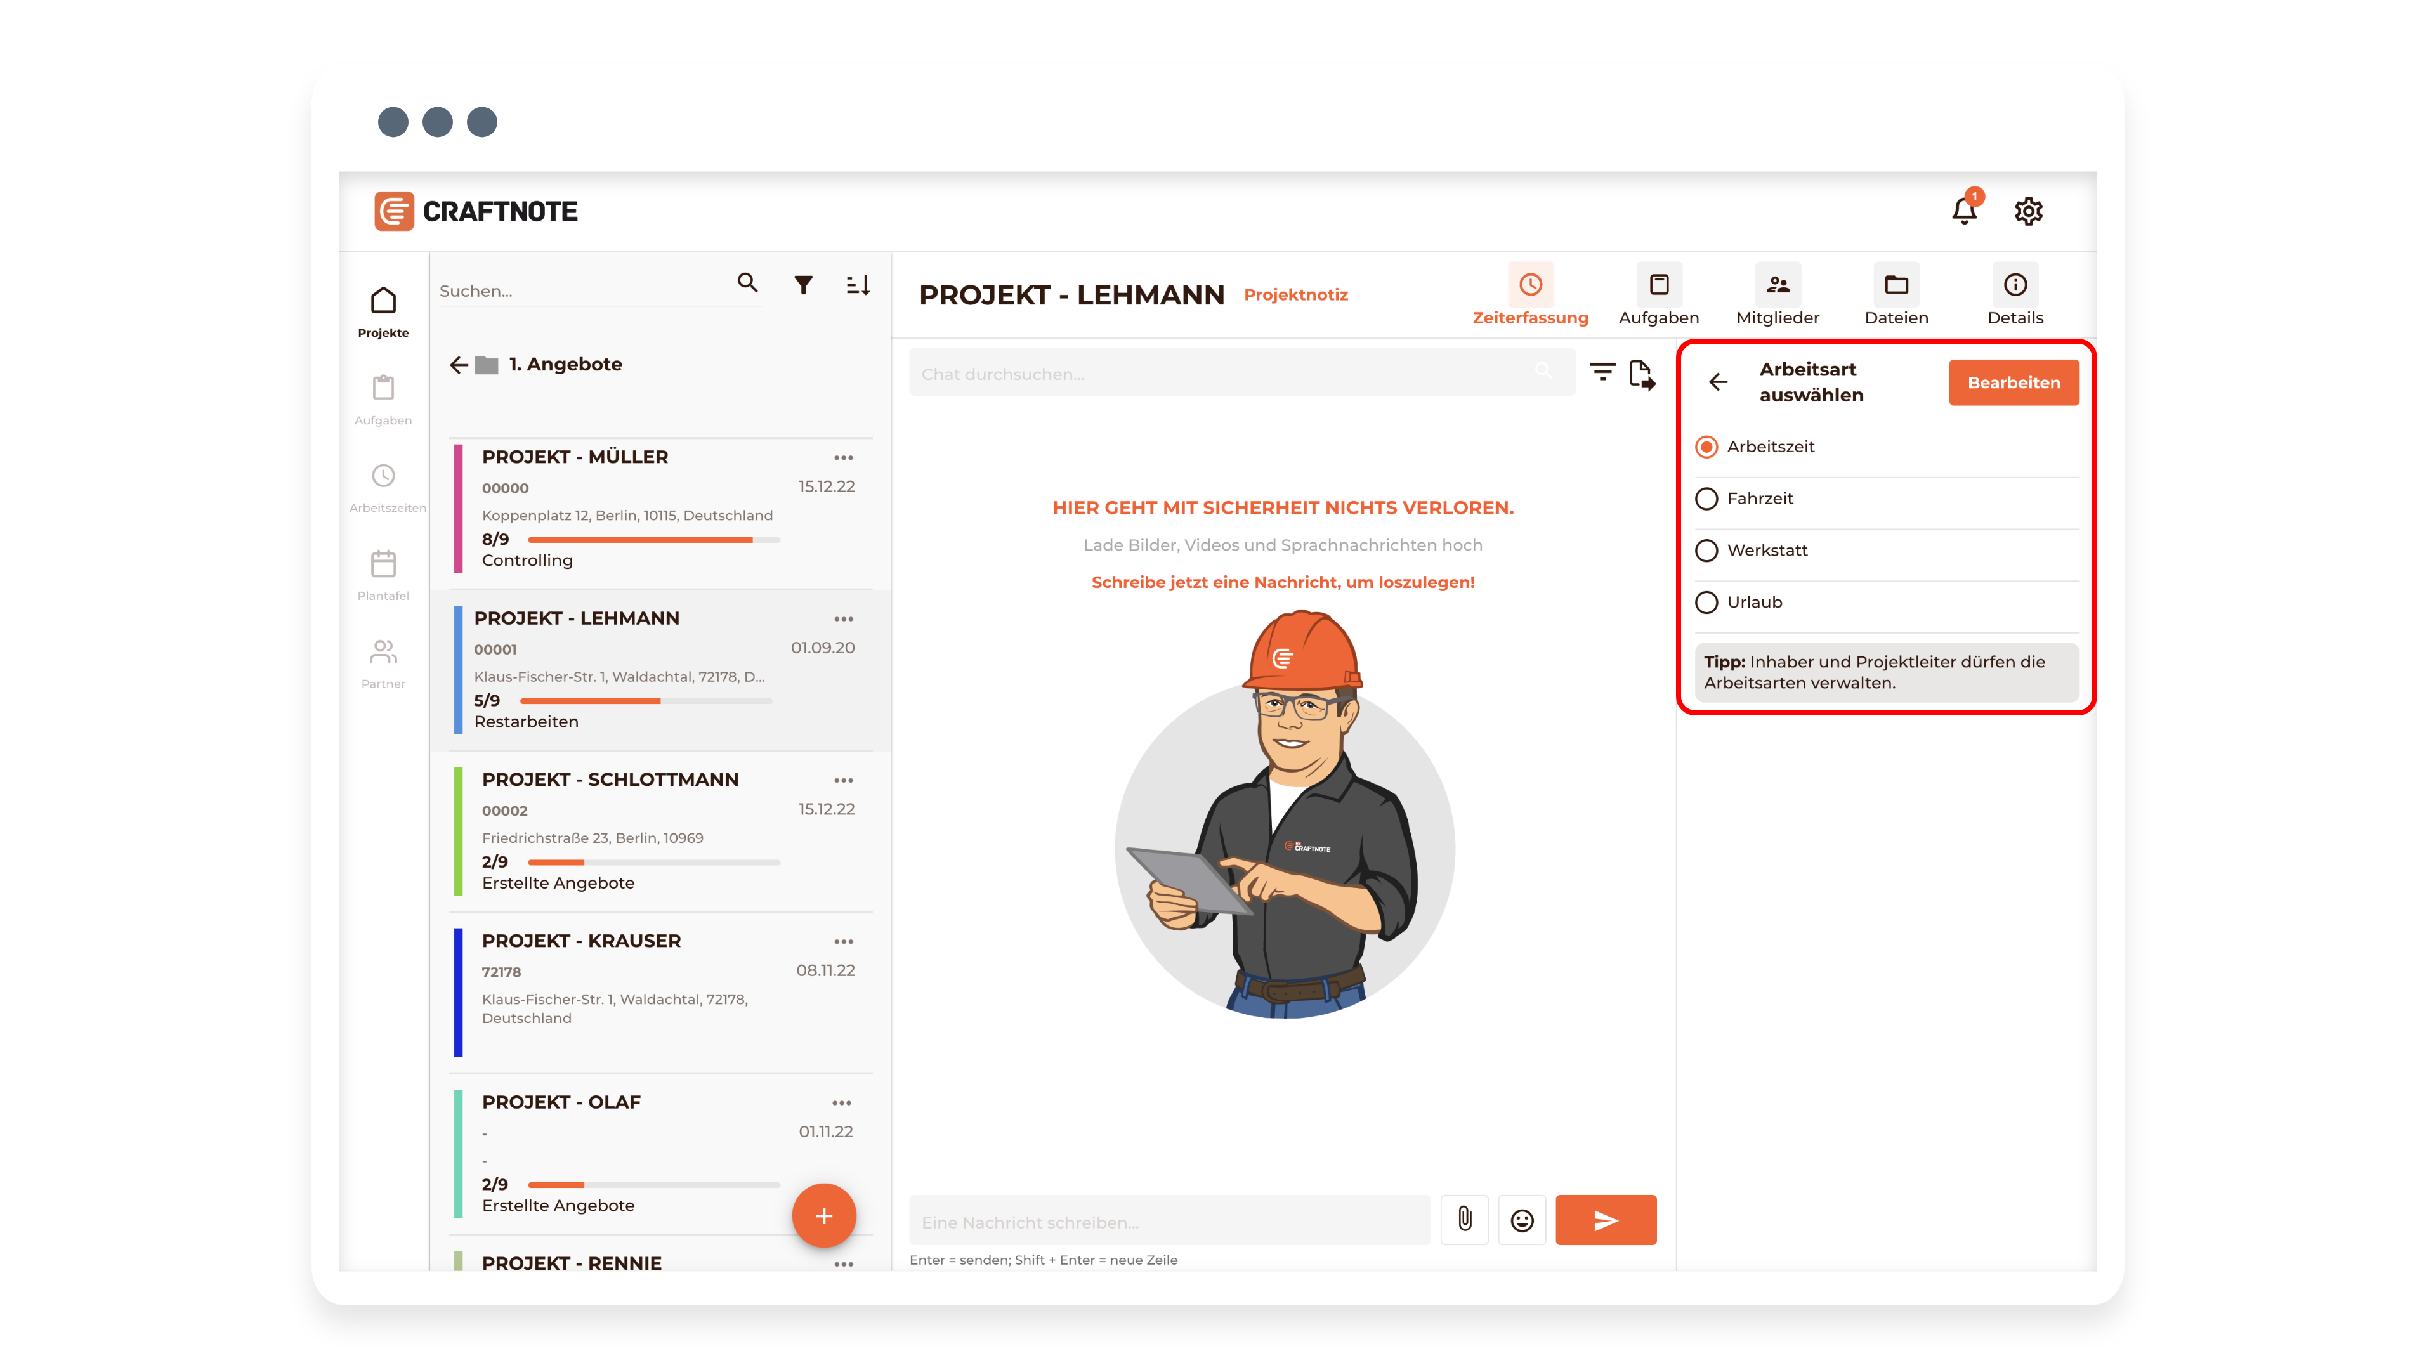Open more options for PROJEKT - OLAF
The height and width of the screenshot is (1370, 2436).
pyautogui.click(x=842, y=1104)
